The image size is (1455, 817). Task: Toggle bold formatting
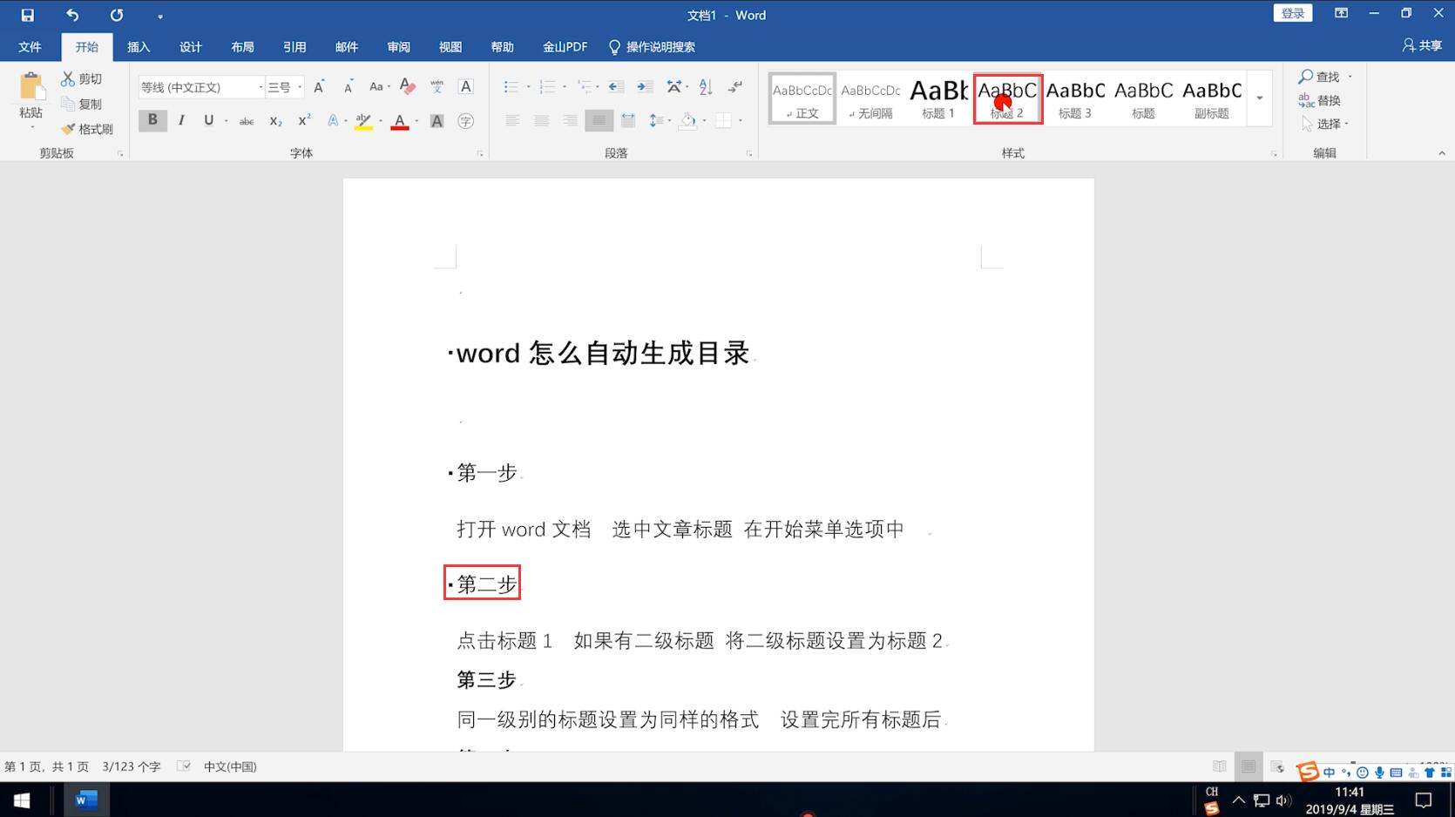point(152,120)
